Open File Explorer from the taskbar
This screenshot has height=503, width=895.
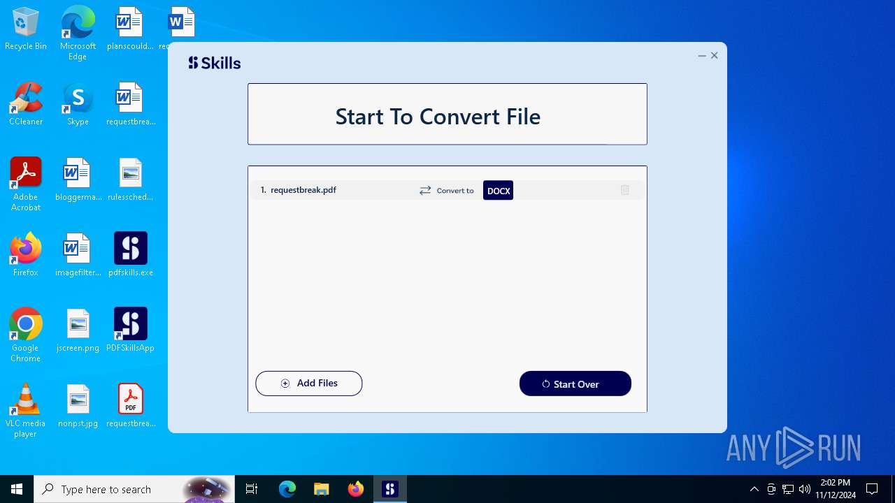pyautogui.click(x=321, y=489)
